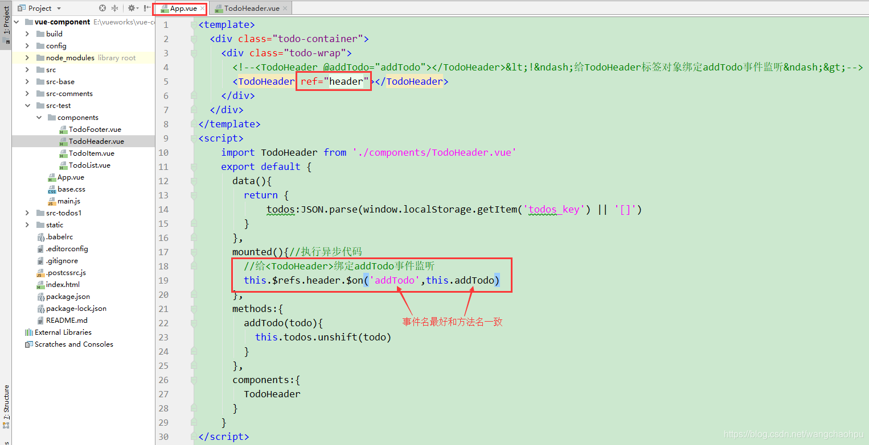Image resolution: width=869 pixels, height=445 pixels.
Task: Click the scroll from source target icon
Action: click(x=103, y=8)
